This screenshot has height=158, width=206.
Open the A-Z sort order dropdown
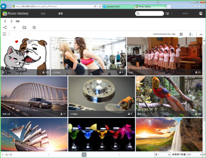point(191,34)
